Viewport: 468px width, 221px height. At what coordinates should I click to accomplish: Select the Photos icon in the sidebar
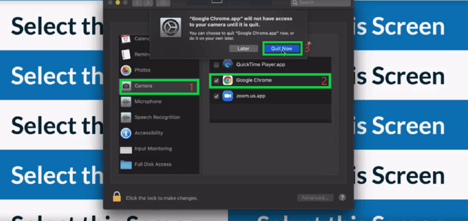click(x=126, y=70)
